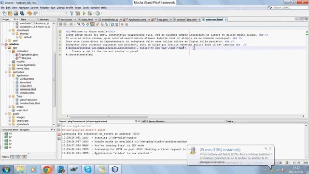Click the Redo toolbar icon
This screenshot has width=309, height=174.
click(35, 14)
